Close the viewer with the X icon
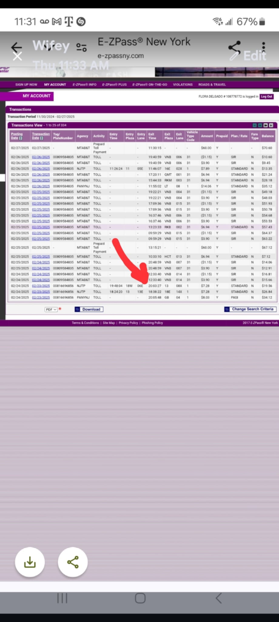Screen dimensions: 279x622 click(17, 56)
